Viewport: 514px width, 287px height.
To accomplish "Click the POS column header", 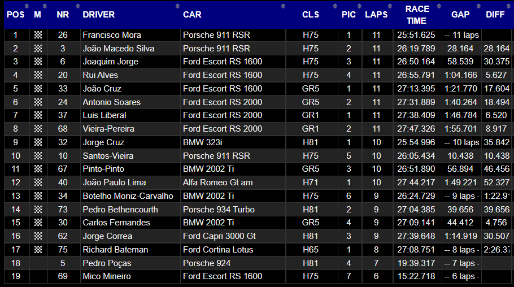I will pos(15,15).
